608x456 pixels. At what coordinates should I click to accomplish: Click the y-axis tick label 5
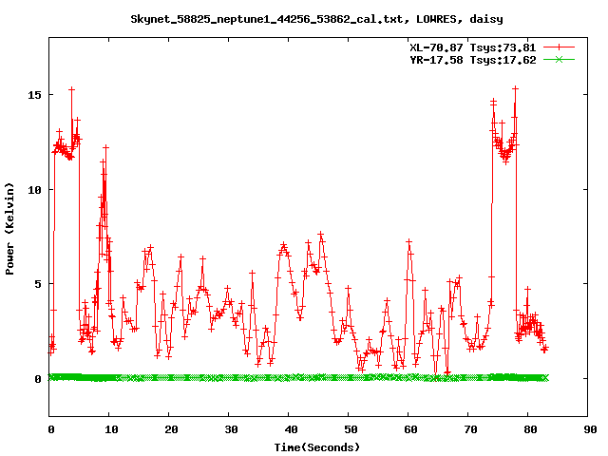[38, 284]
